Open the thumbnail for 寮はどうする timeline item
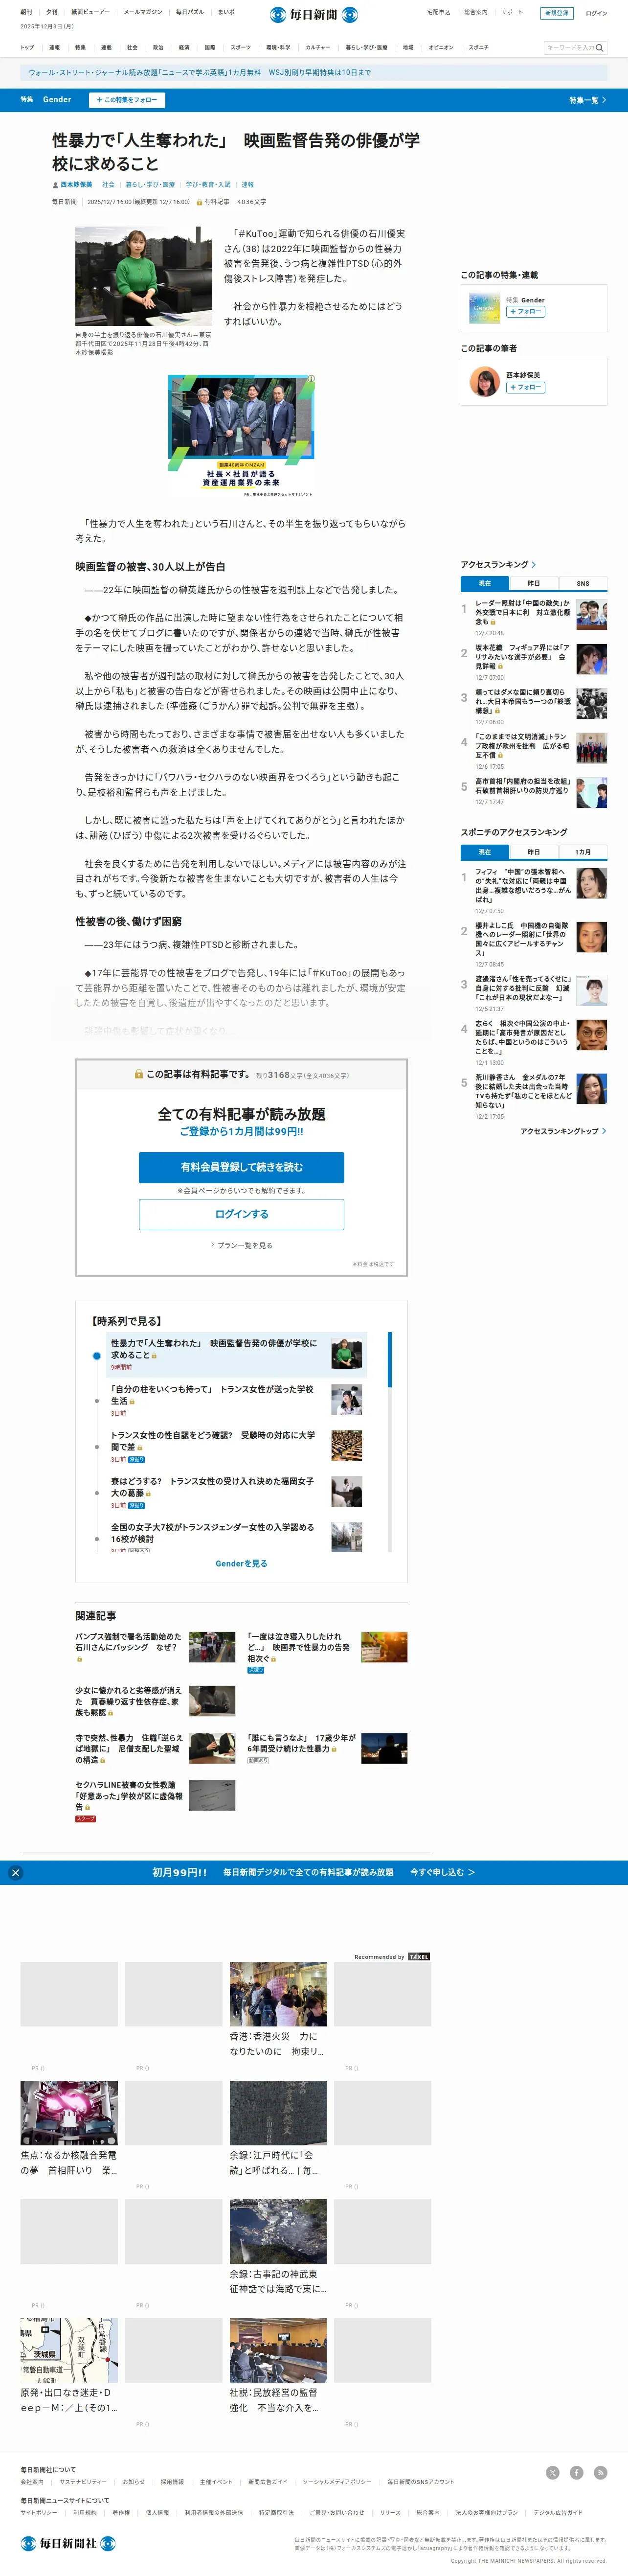628x2576 pixels. (347, 1492)
